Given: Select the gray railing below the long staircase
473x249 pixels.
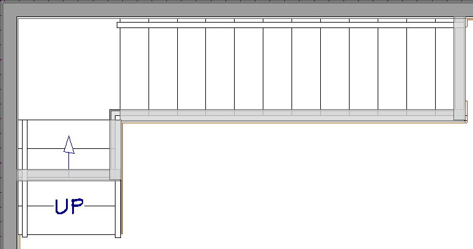Looking at the screenshot, I should (287, 115).
